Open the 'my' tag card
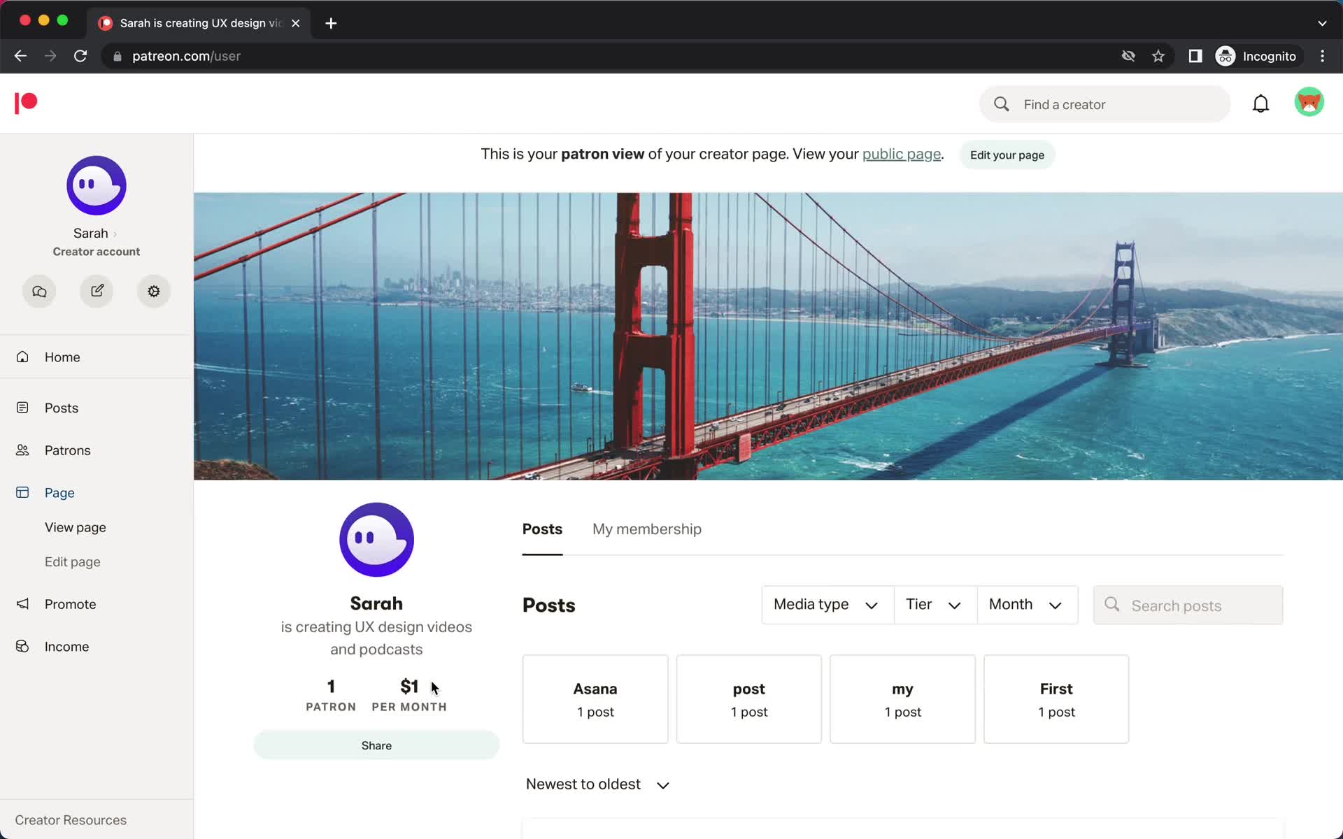 pyautogui.click(x=902, y=699)
